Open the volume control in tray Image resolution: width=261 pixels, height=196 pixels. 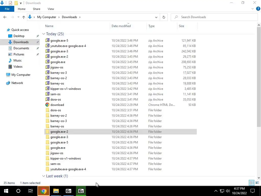pyautogui.click(x=228, y=191)
